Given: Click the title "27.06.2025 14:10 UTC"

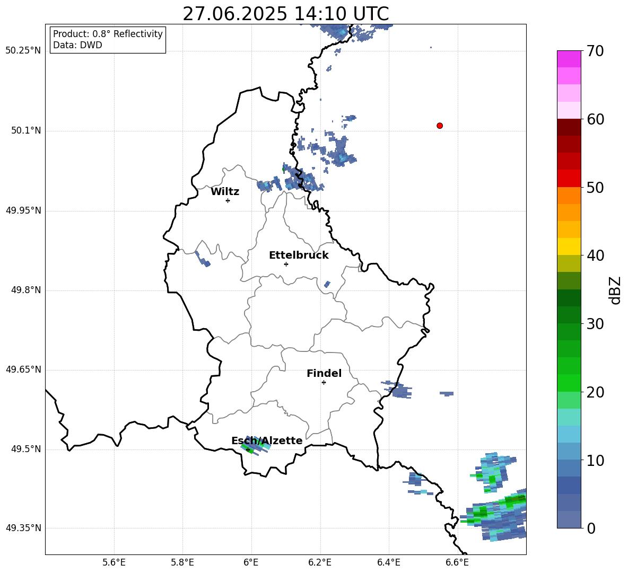Looking at the screenshot, I should pyautogui.click(x=285, y=14).
